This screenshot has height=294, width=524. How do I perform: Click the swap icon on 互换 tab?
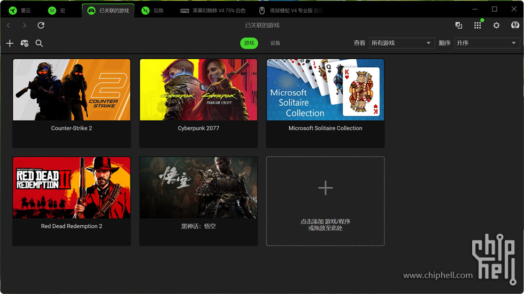145,11
